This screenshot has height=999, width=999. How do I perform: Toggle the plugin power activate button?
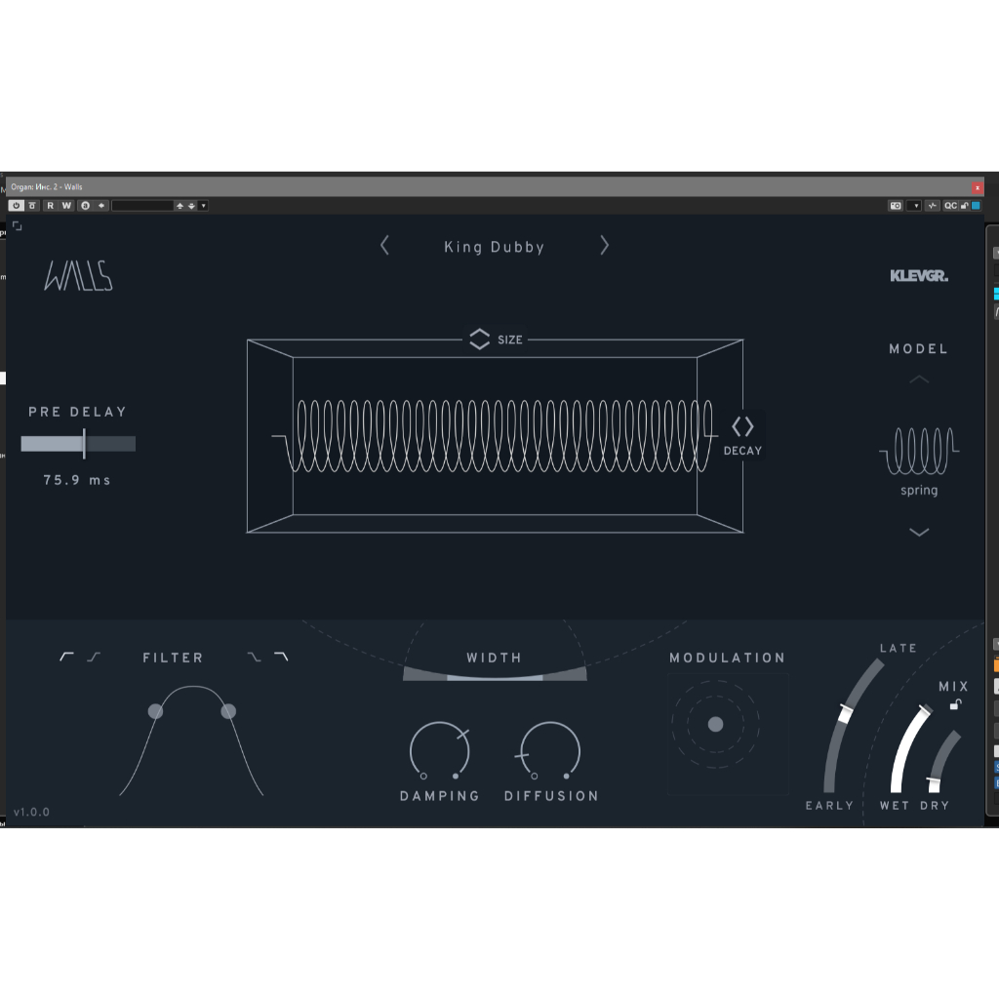pyautogui.click(x=16, y=206)
